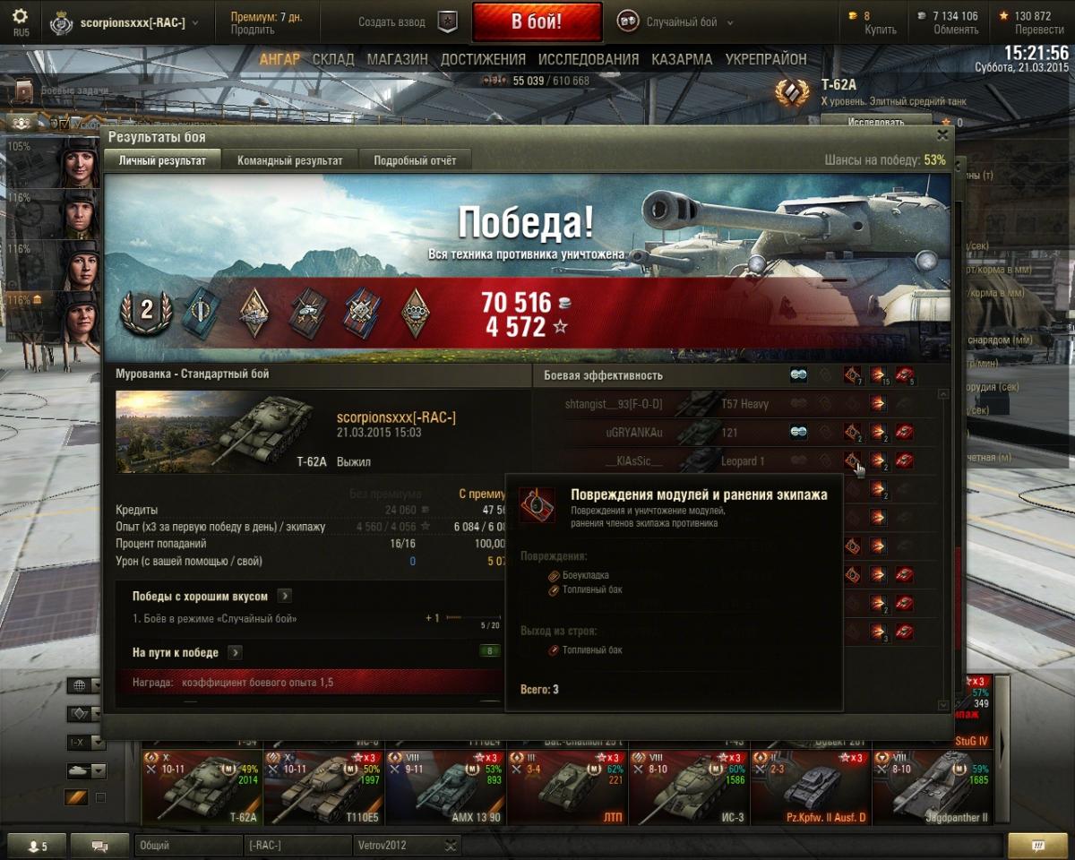The width and height of the screenshot is (1075, 860).
Task: Expand Победы с хорошим вкусом mission arrow
Action: click(284, 596)
